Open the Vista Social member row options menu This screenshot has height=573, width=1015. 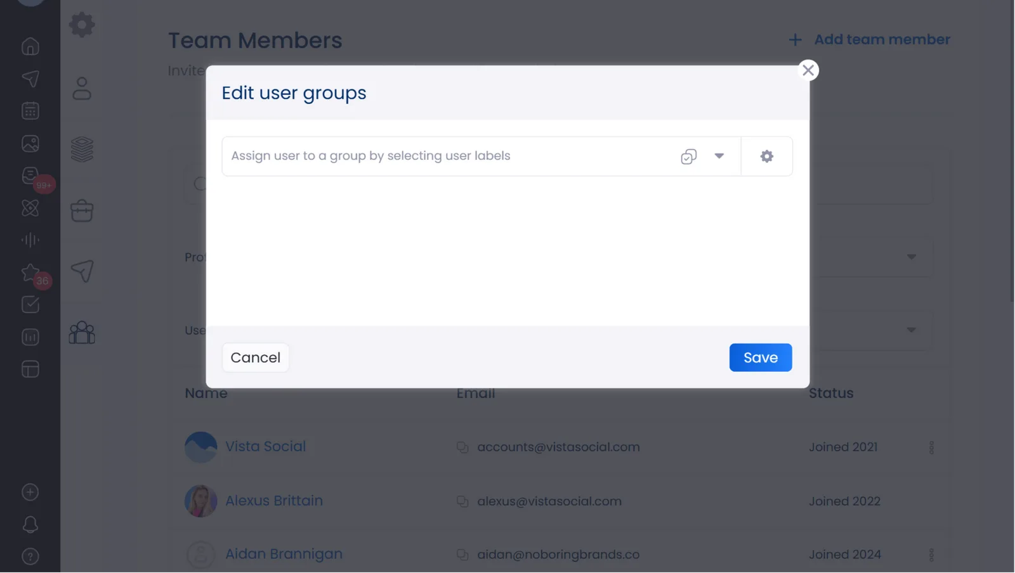pos(931,447)
